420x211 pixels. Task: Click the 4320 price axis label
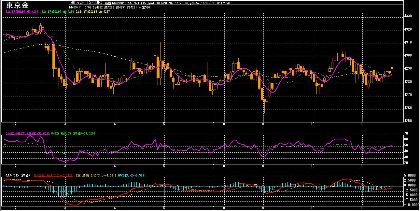coord(408,29)
